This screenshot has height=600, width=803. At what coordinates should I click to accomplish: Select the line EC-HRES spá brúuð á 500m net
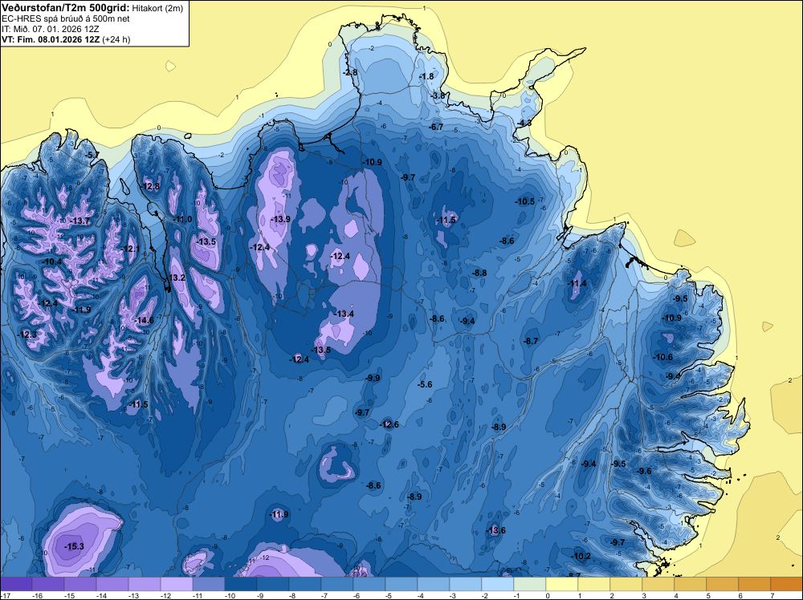click(66, 18)
